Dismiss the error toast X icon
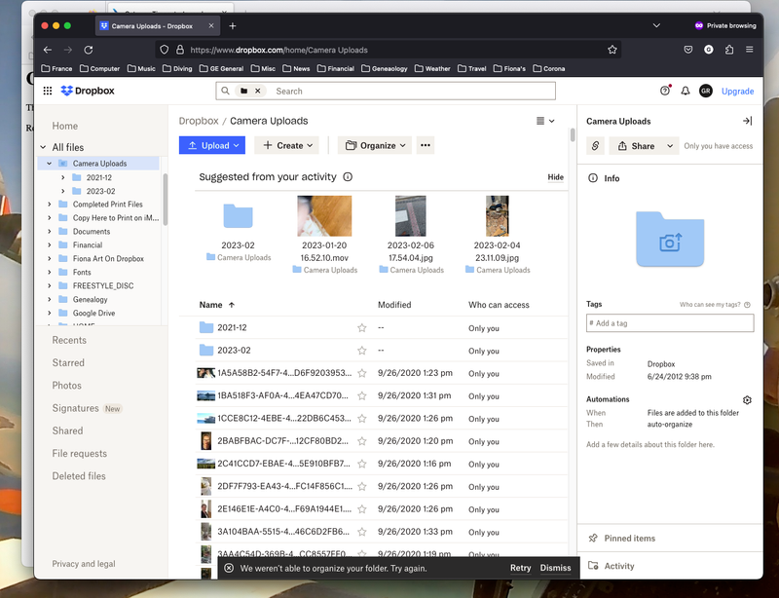 point(229,568)
